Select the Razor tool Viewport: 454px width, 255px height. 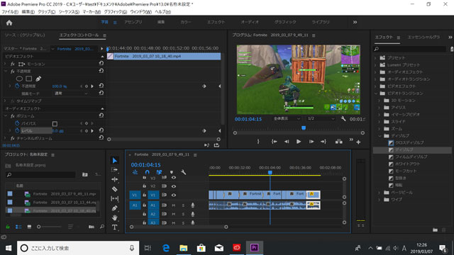(x=115, y=189)
